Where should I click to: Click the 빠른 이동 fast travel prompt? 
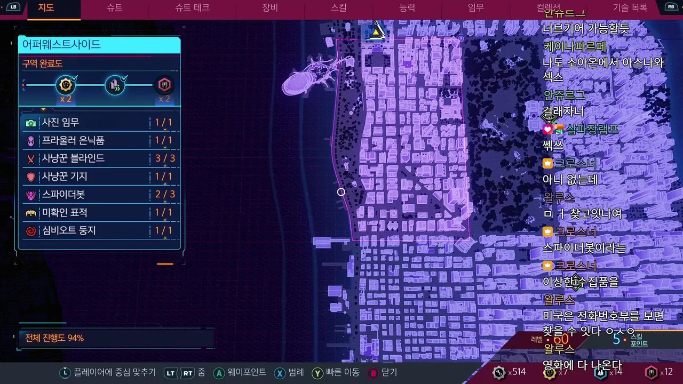click(x=343, y=373)
